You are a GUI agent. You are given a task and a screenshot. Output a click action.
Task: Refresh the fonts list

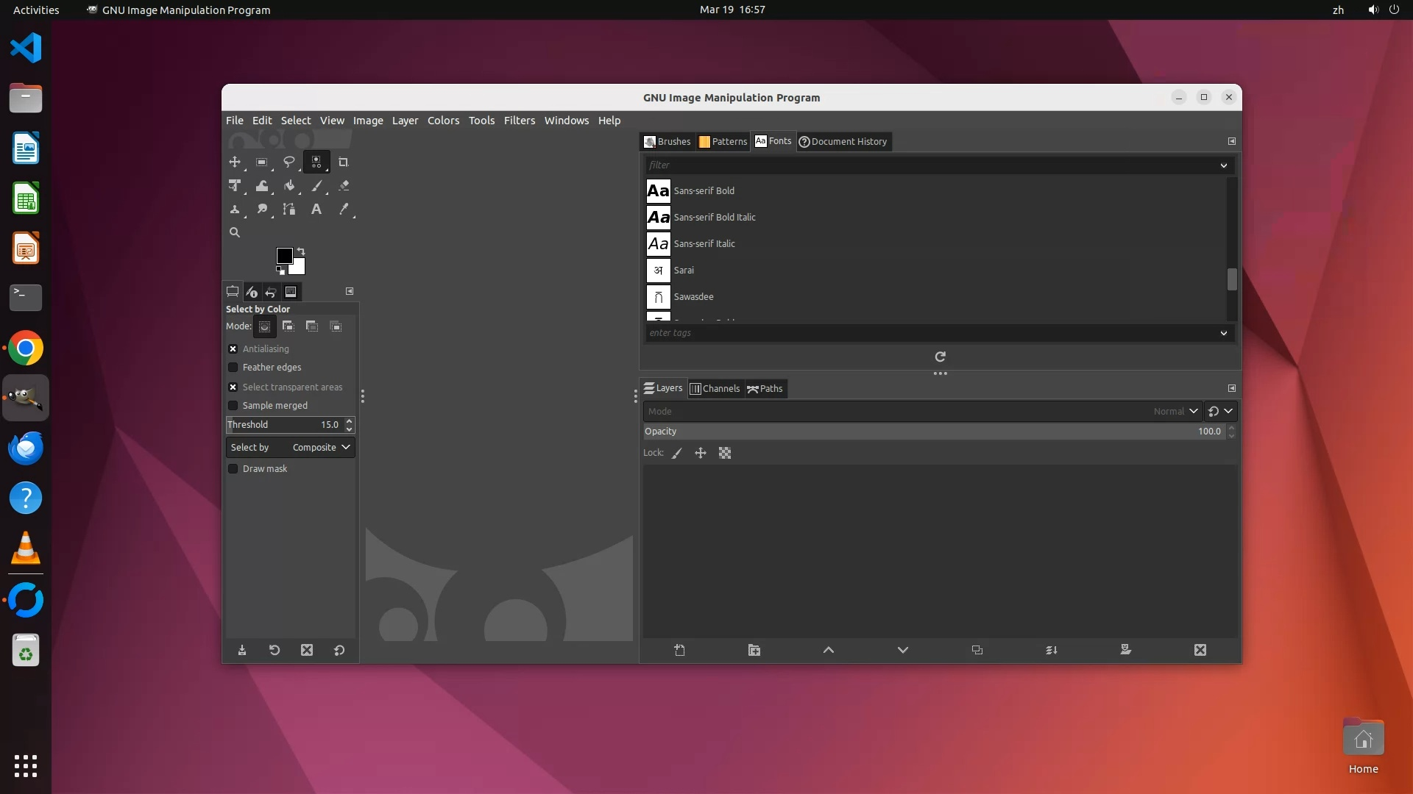[940, 357]
